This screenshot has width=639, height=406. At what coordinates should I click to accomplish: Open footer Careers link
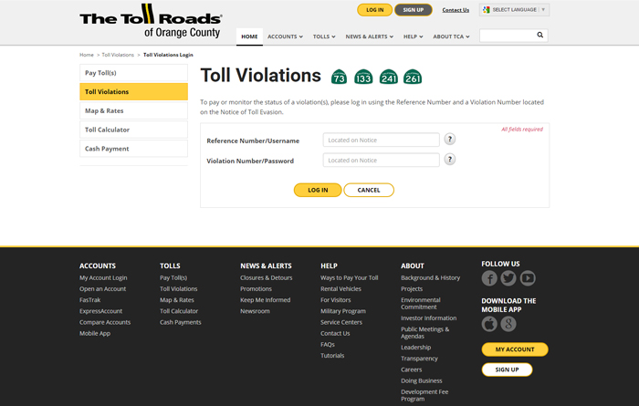point(411,370)
